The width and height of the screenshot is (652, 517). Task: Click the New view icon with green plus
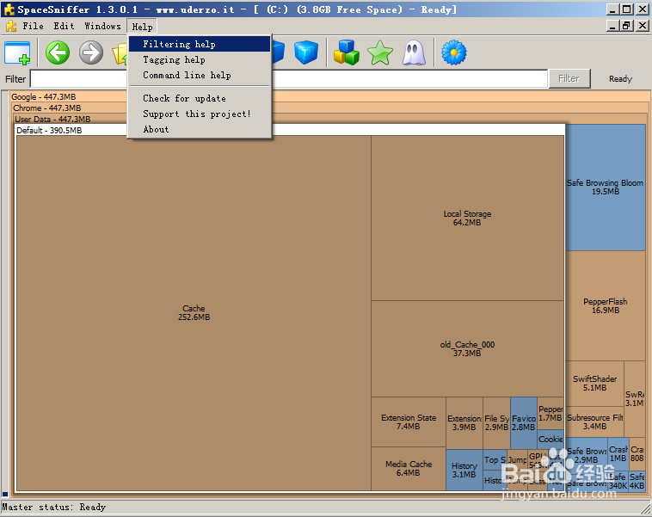pos(17,52)
